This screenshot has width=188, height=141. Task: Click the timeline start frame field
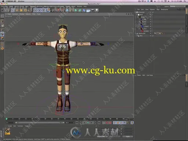point(10,123)
